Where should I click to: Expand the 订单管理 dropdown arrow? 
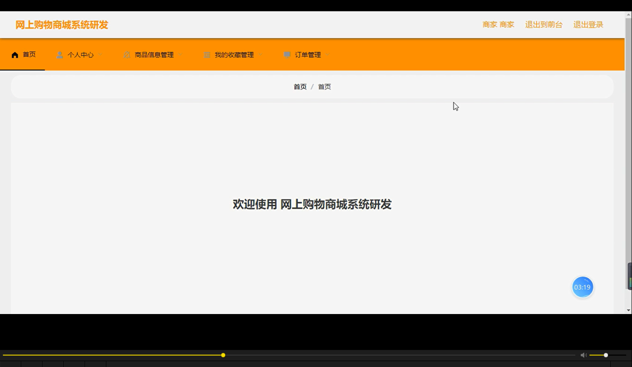[x=328, y=54]
